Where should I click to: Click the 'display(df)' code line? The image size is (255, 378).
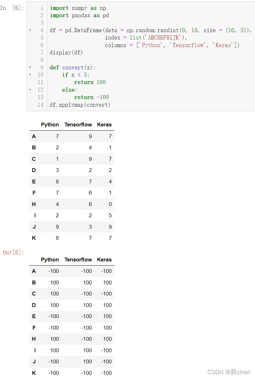[x=66, y=53]
